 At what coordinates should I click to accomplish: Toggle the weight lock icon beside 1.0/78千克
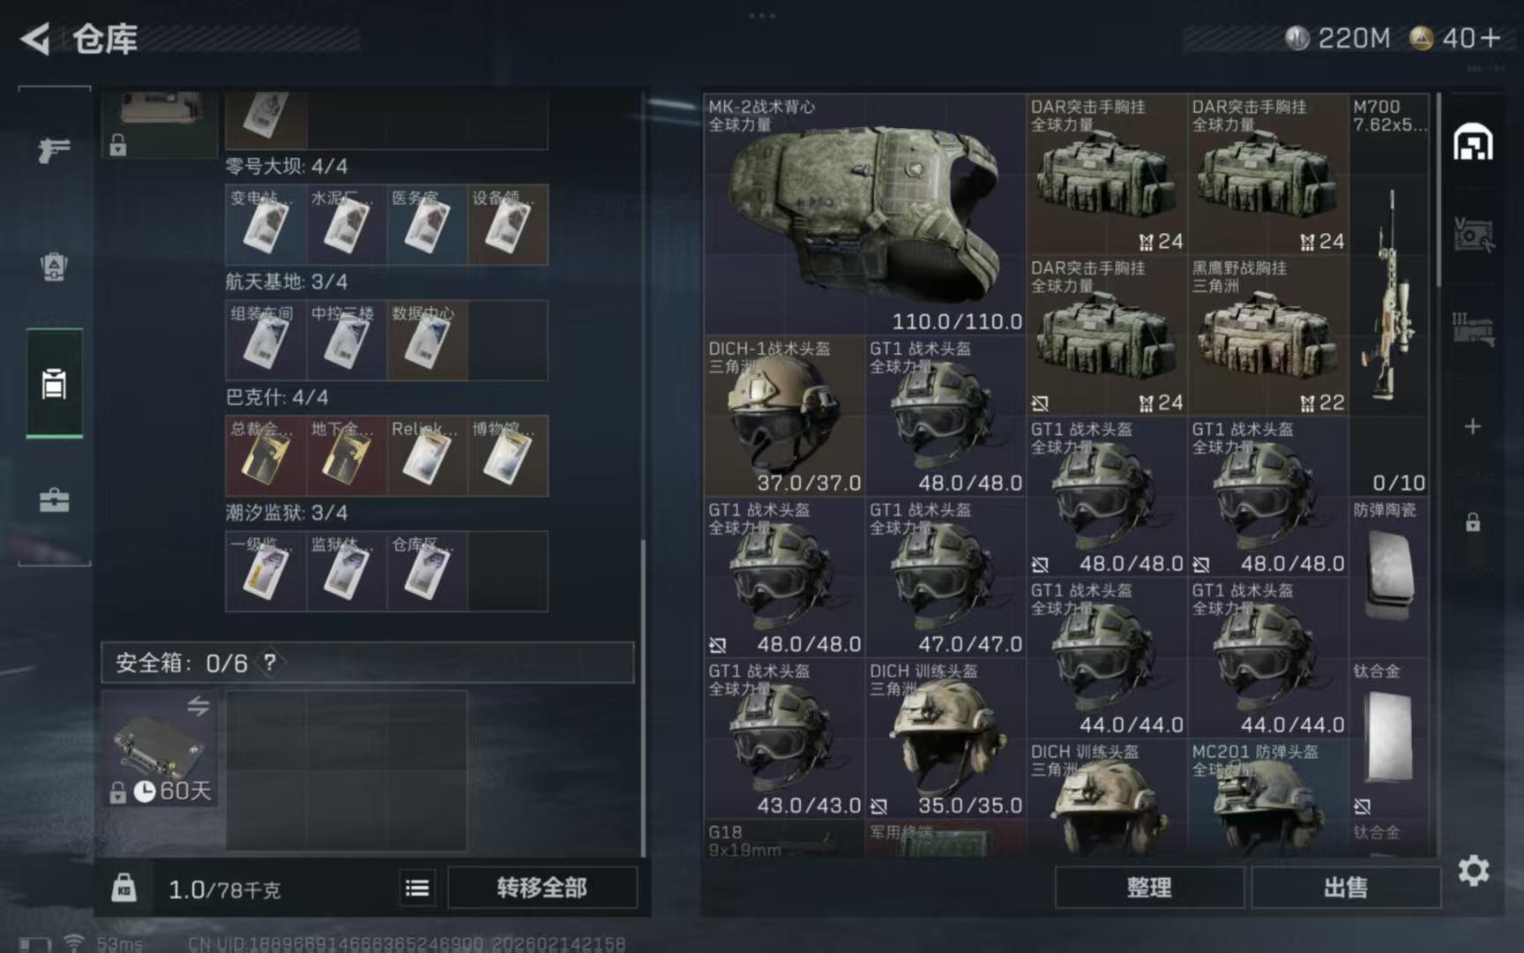123,888
